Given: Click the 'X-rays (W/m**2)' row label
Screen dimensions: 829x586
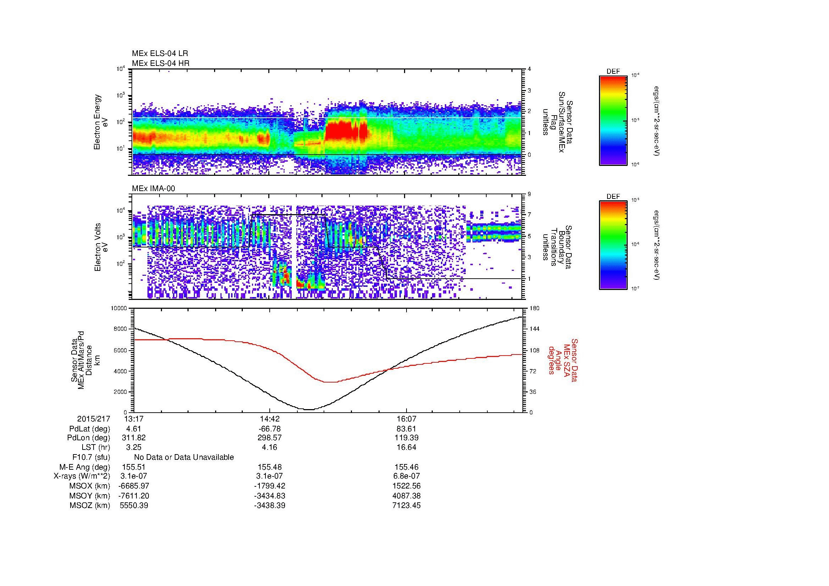Looking at the screenshot, I should [x=82, y=476].
